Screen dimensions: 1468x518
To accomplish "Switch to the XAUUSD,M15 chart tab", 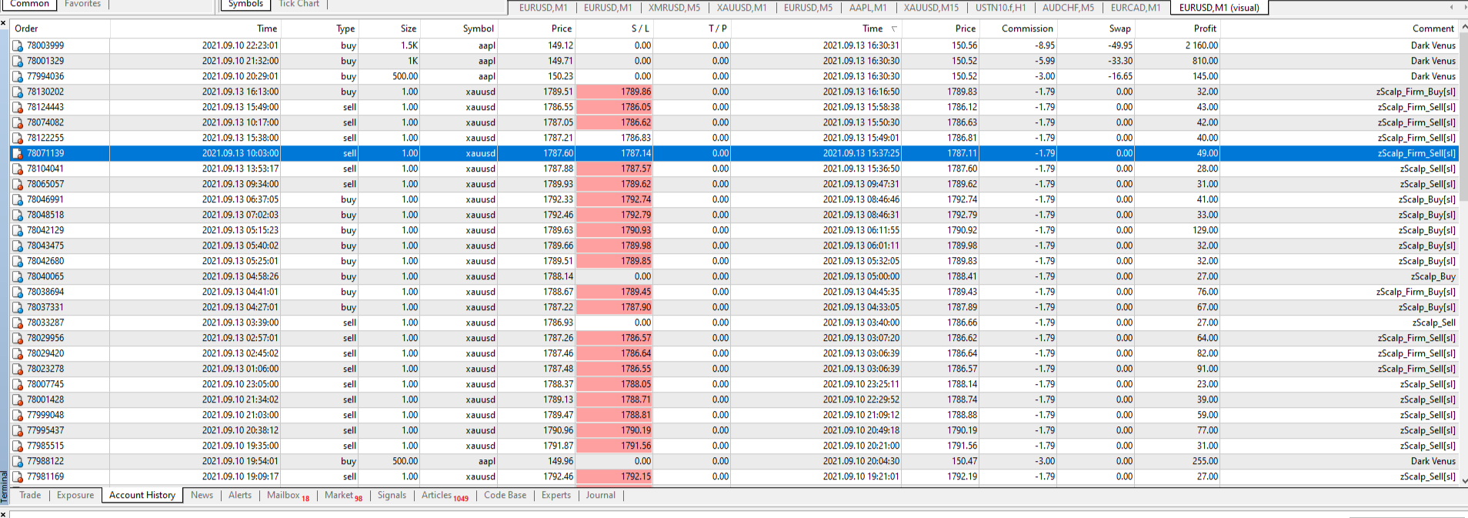I will click(931, 8).
